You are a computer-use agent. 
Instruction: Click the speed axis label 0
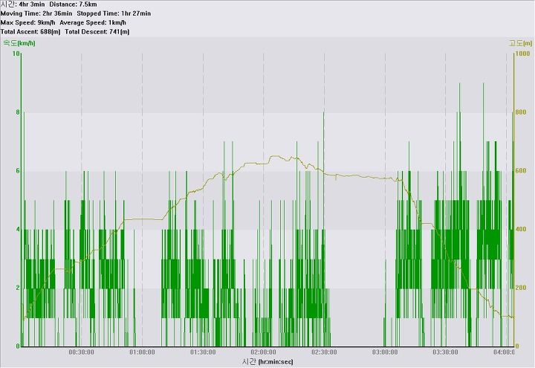pos(18,346)
